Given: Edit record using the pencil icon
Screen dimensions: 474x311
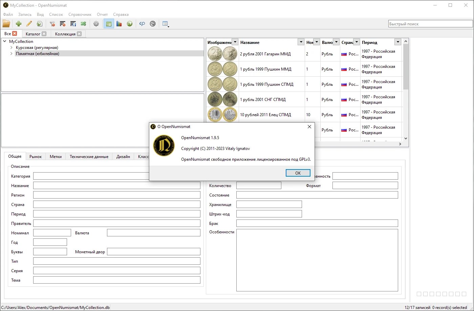Looking at the screenshot, I should 29,24.
